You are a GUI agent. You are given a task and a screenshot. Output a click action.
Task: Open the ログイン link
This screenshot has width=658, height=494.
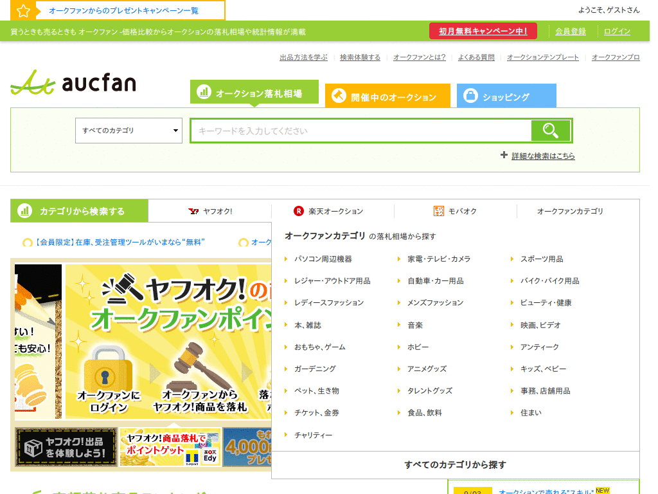click(x=617, y=32)
